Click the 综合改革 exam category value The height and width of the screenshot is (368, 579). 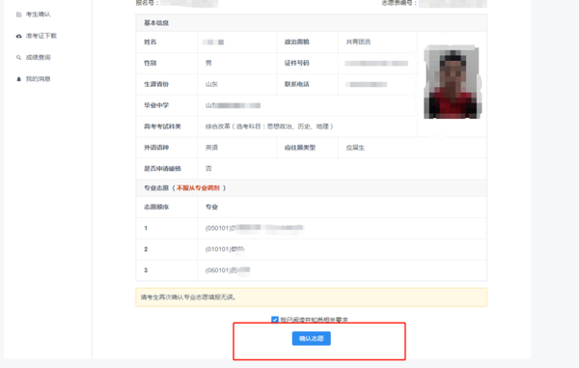(x=269, y=127)
